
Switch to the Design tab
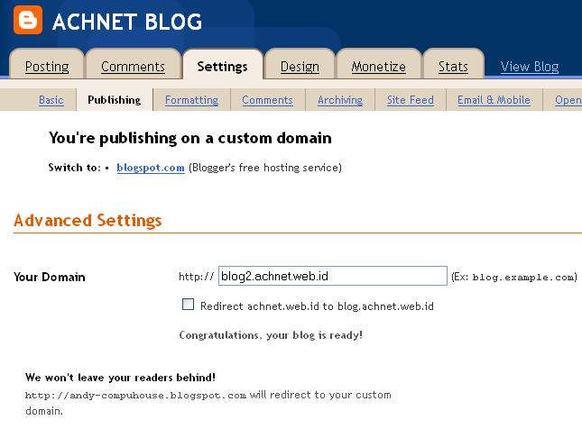[300, 67]
